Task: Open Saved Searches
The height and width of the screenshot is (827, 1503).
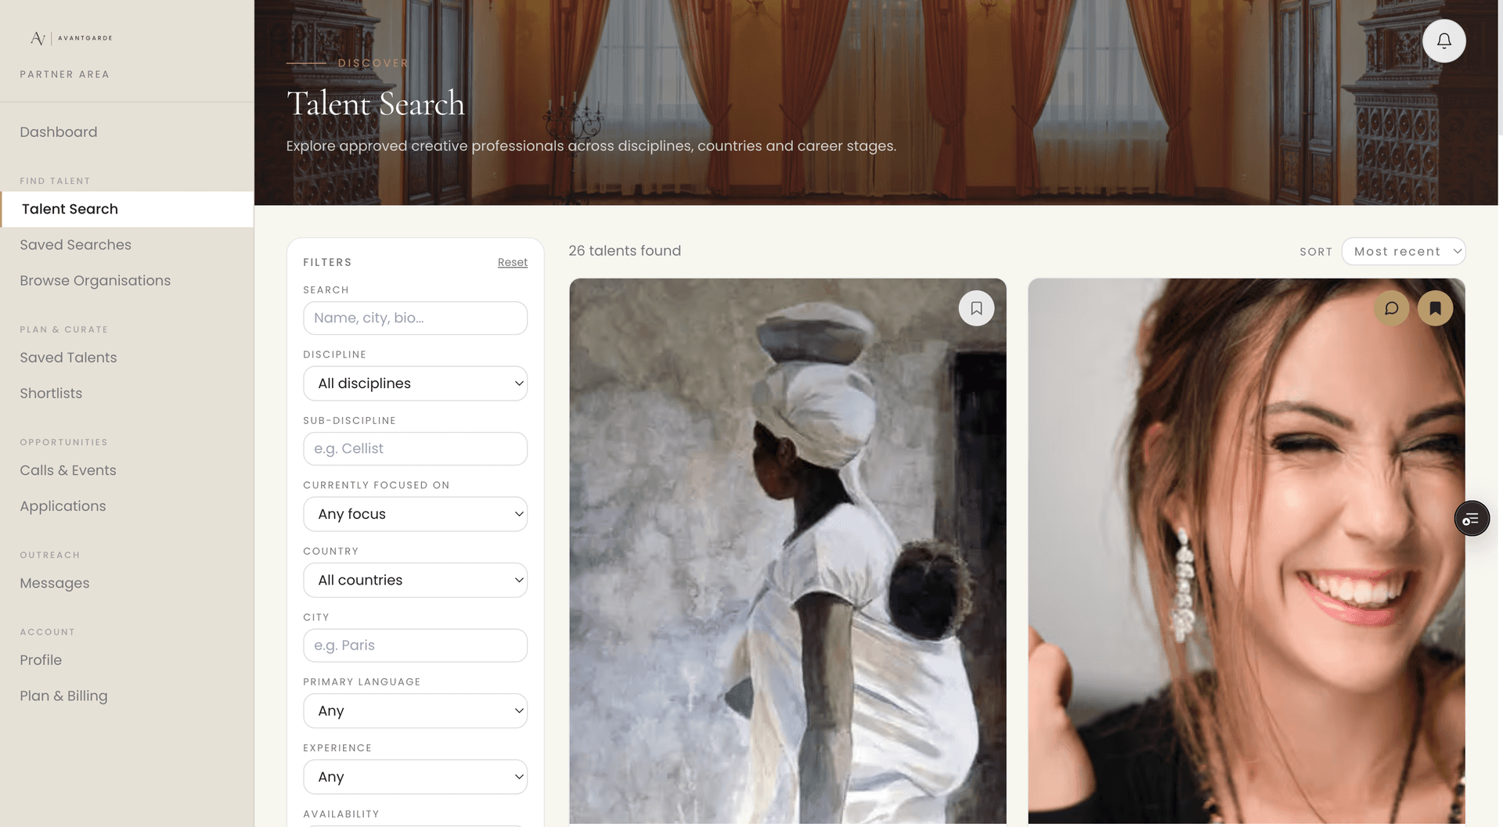Action: pyautogui.click(x=75, y=245)
